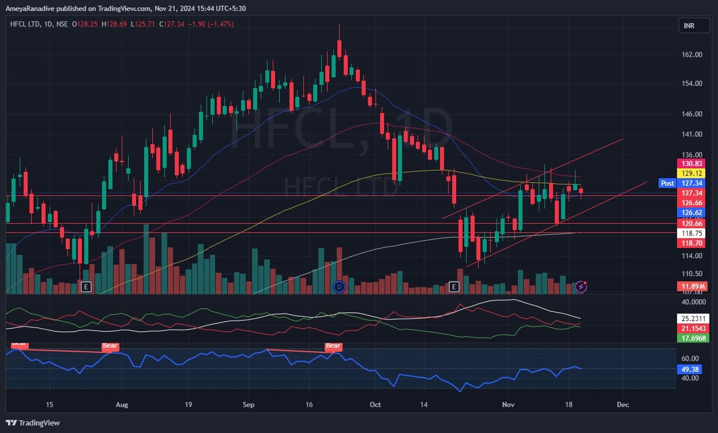Viewport: 718px width, 433px height.
Task: Open the purple lightning news icon
Action: click(581, 287)
